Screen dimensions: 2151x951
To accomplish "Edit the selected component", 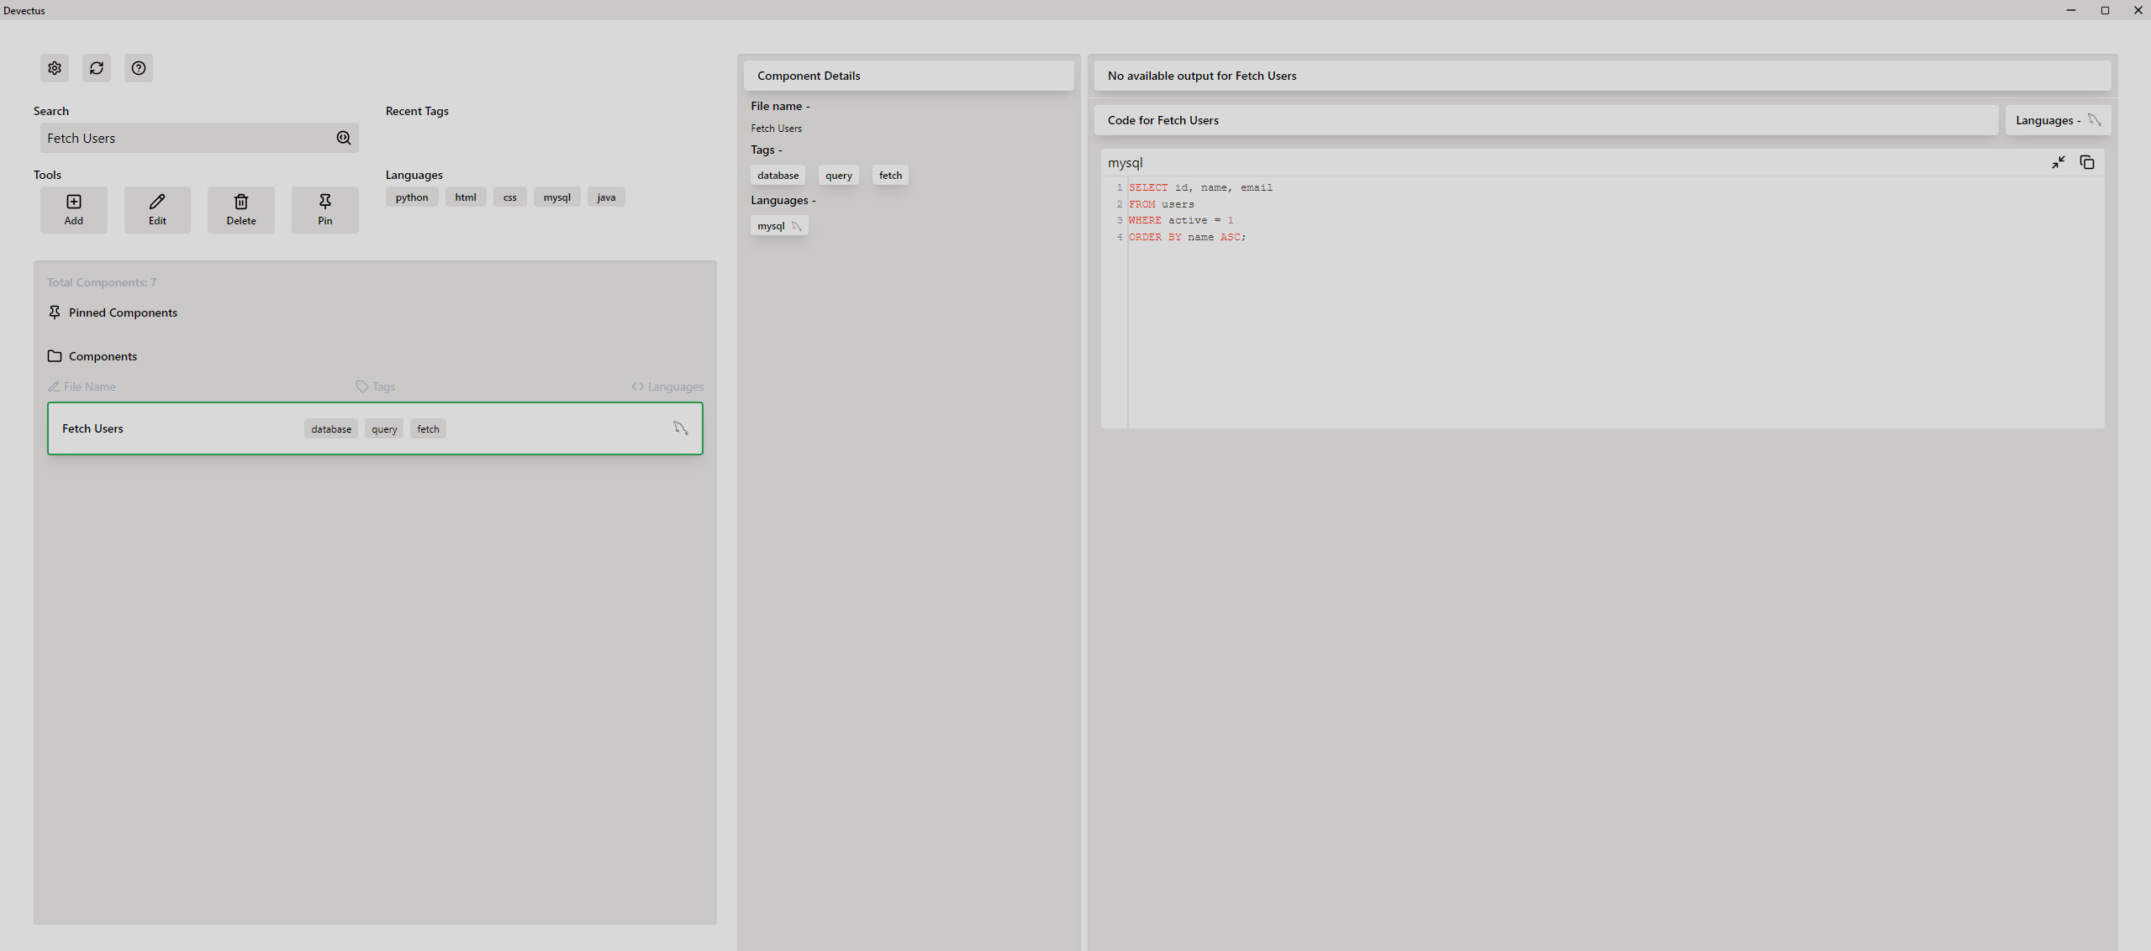I will coord(157,209).
